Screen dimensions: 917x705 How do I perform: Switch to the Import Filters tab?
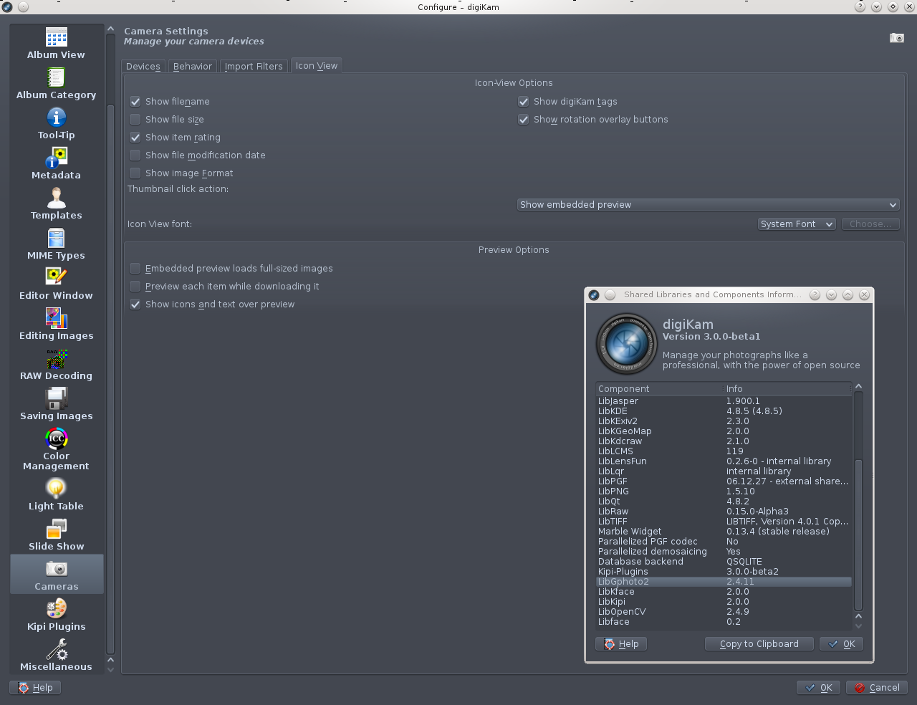click(x=254, y=65)
